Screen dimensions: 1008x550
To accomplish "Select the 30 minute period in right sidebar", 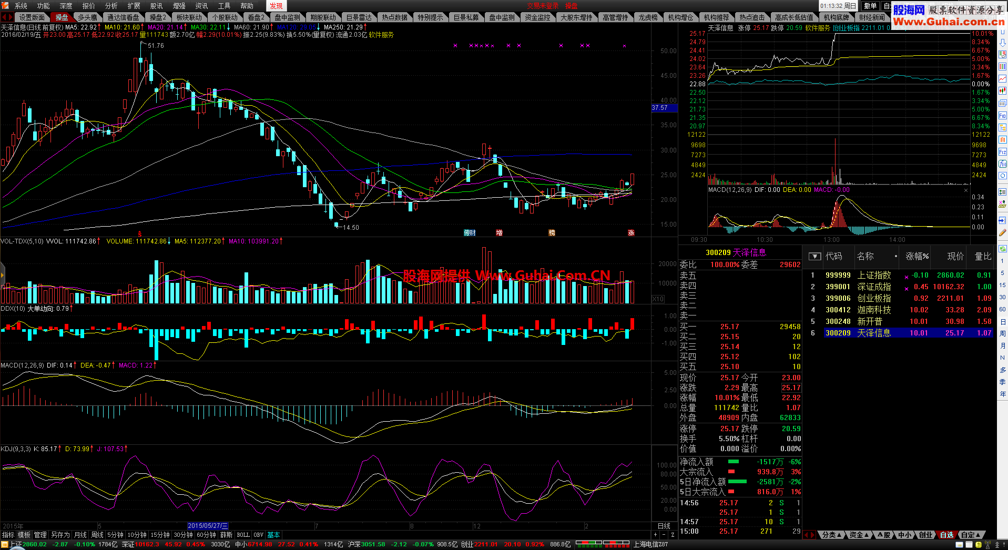I will coord(1003,297).
